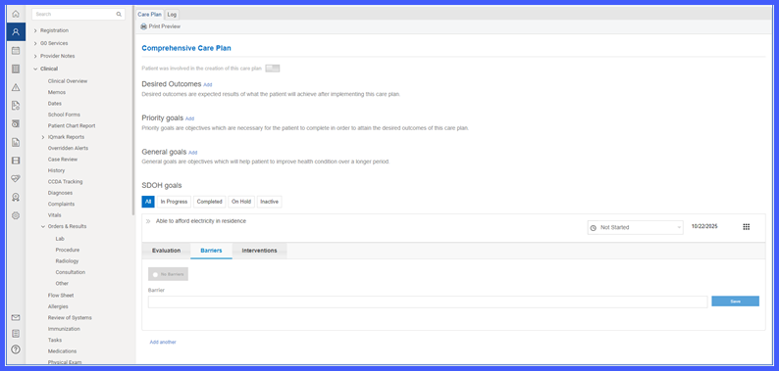Click the Barrier text input field
Screen dimensions: 779x371
(428, 301)
